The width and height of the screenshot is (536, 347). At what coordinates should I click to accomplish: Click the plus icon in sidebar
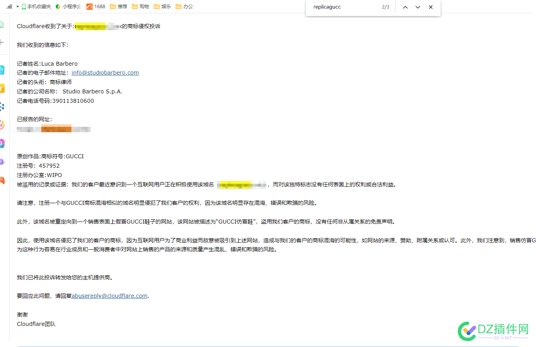click(2, 43)
